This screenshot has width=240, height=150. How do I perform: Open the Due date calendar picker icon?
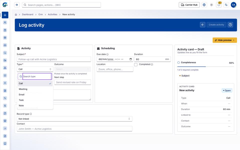point(130,59)
